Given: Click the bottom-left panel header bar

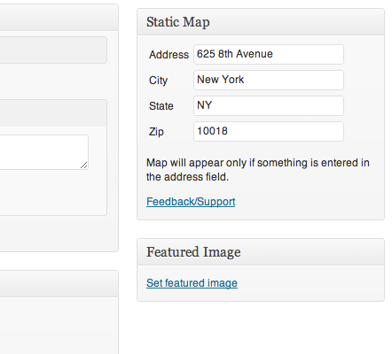Looking at the screenshot, I should coord(59,284).
